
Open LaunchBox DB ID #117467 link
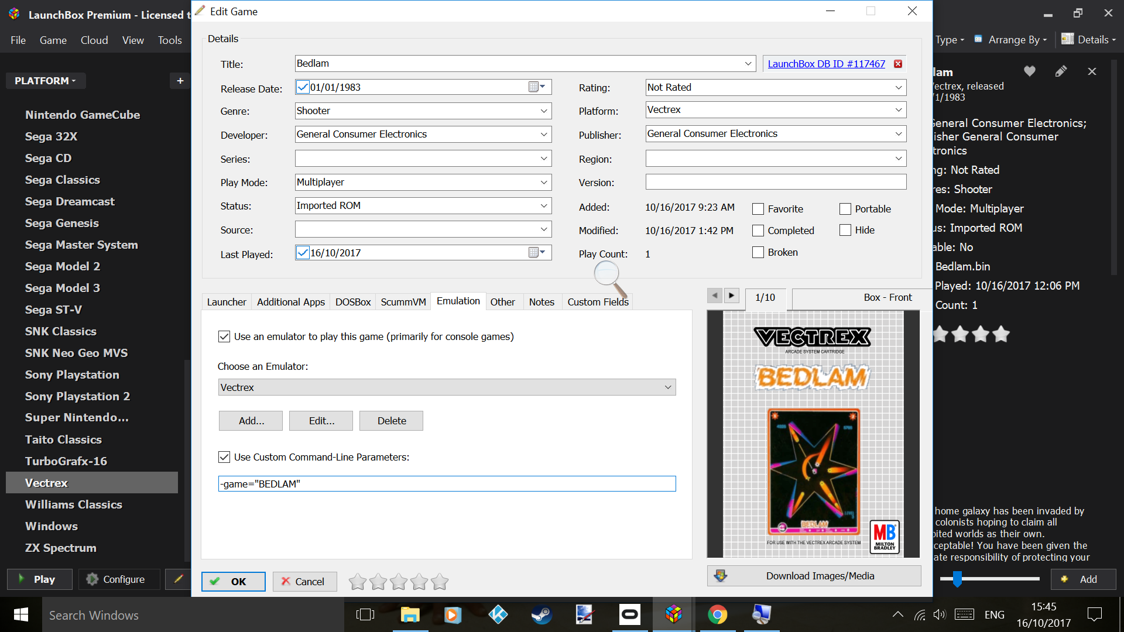[x=826, y=64]
